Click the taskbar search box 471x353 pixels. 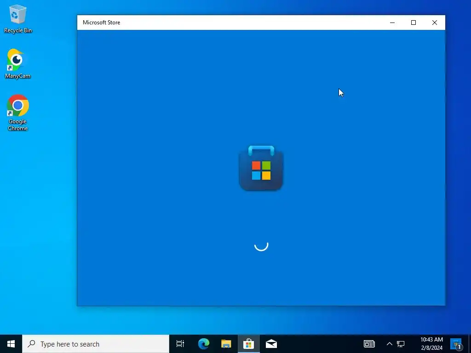96,344
